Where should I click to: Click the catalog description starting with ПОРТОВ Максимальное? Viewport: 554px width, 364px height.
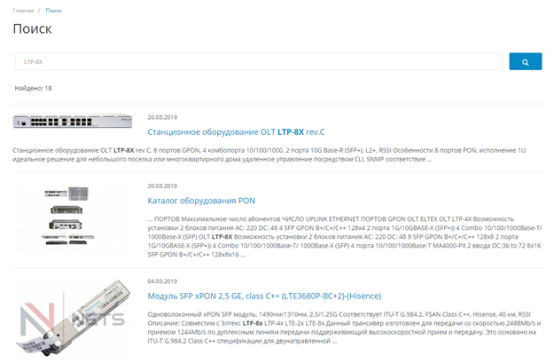(x=345, y=237)
